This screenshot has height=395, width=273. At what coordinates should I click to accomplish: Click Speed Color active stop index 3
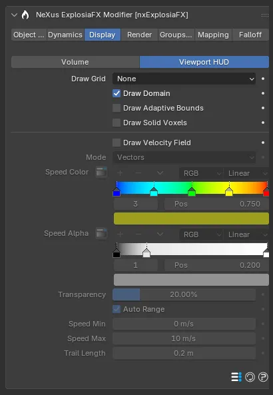(x=136, y=204)
